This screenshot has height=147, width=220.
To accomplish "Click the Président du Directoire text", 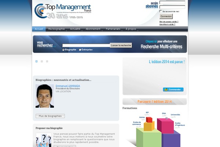I will click(x=68, y=89).
